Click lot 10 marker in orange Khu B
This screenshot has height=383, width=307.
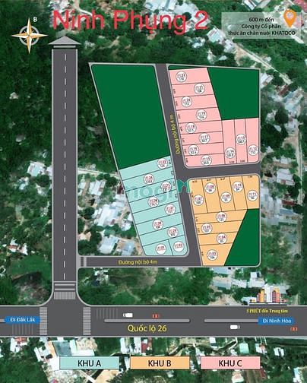click(238, 187)
